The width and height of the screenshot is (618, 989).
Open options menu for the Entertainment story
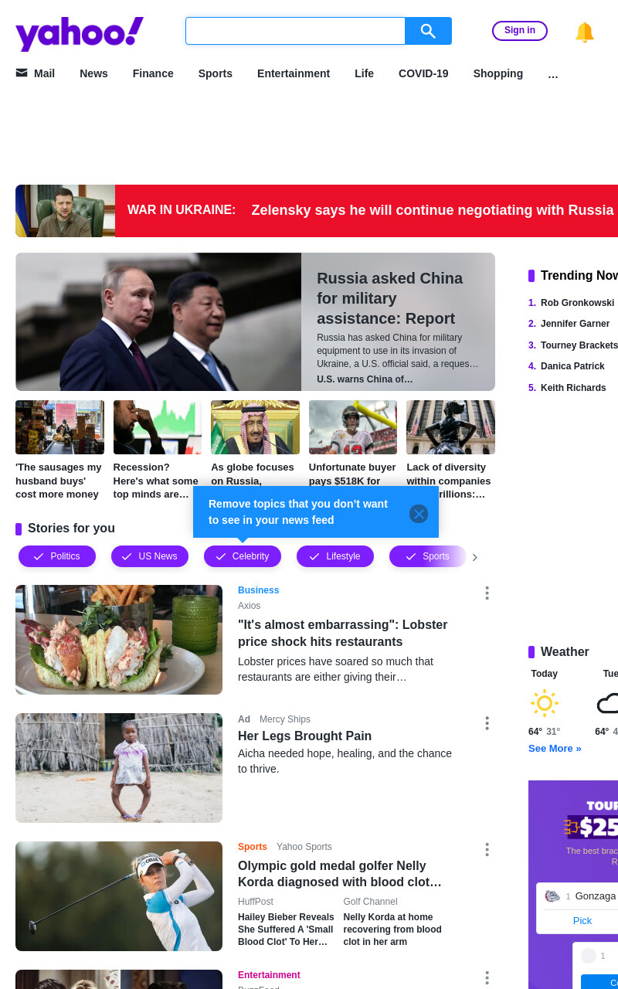tap(487, 978)
